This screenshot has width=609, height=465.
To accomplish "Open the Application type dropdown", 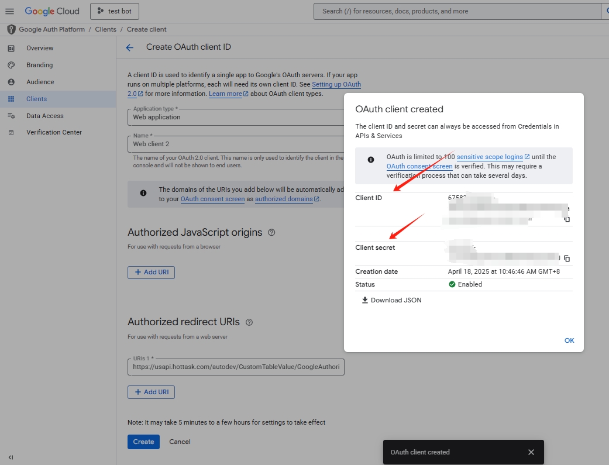I will pyautogui.click(x=234, y=117).
